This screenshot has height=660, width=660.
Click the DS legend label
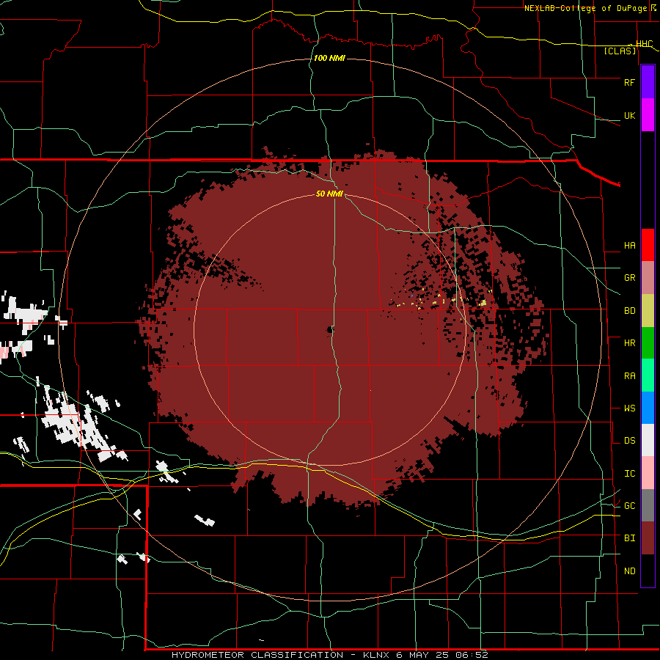click(x=629, y=440)
